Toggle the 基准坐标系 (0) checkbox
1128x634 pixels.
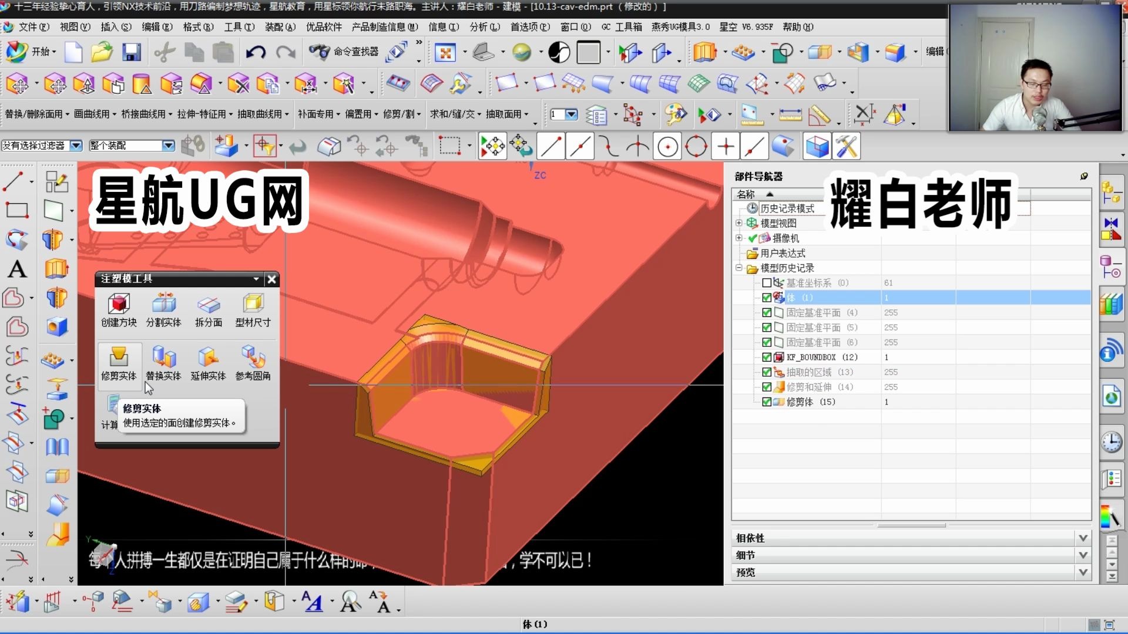(x=767, y=282)
